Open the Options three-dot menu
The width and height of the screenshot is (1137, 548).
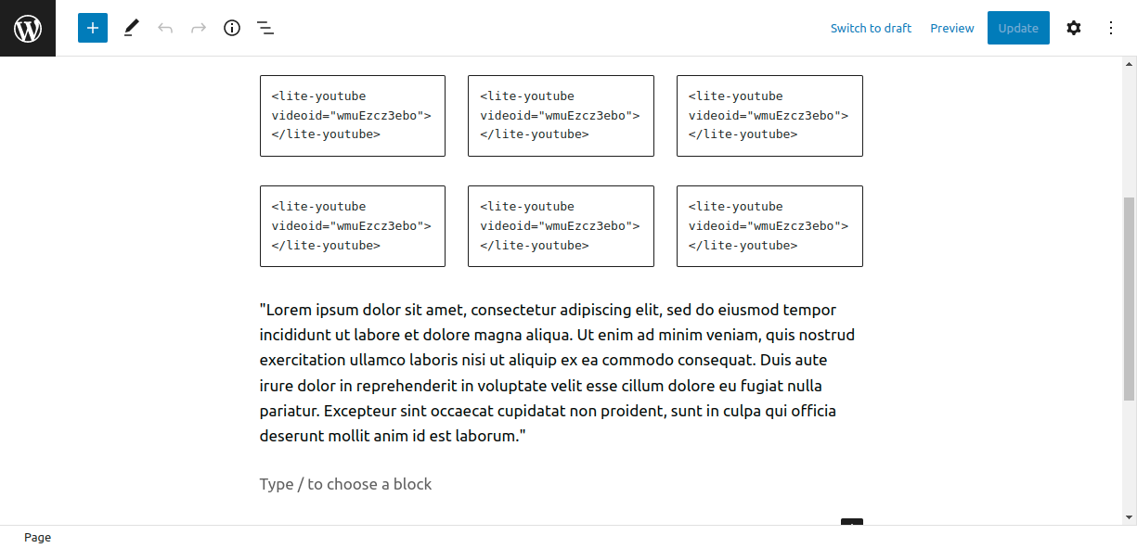[1111, 28]
